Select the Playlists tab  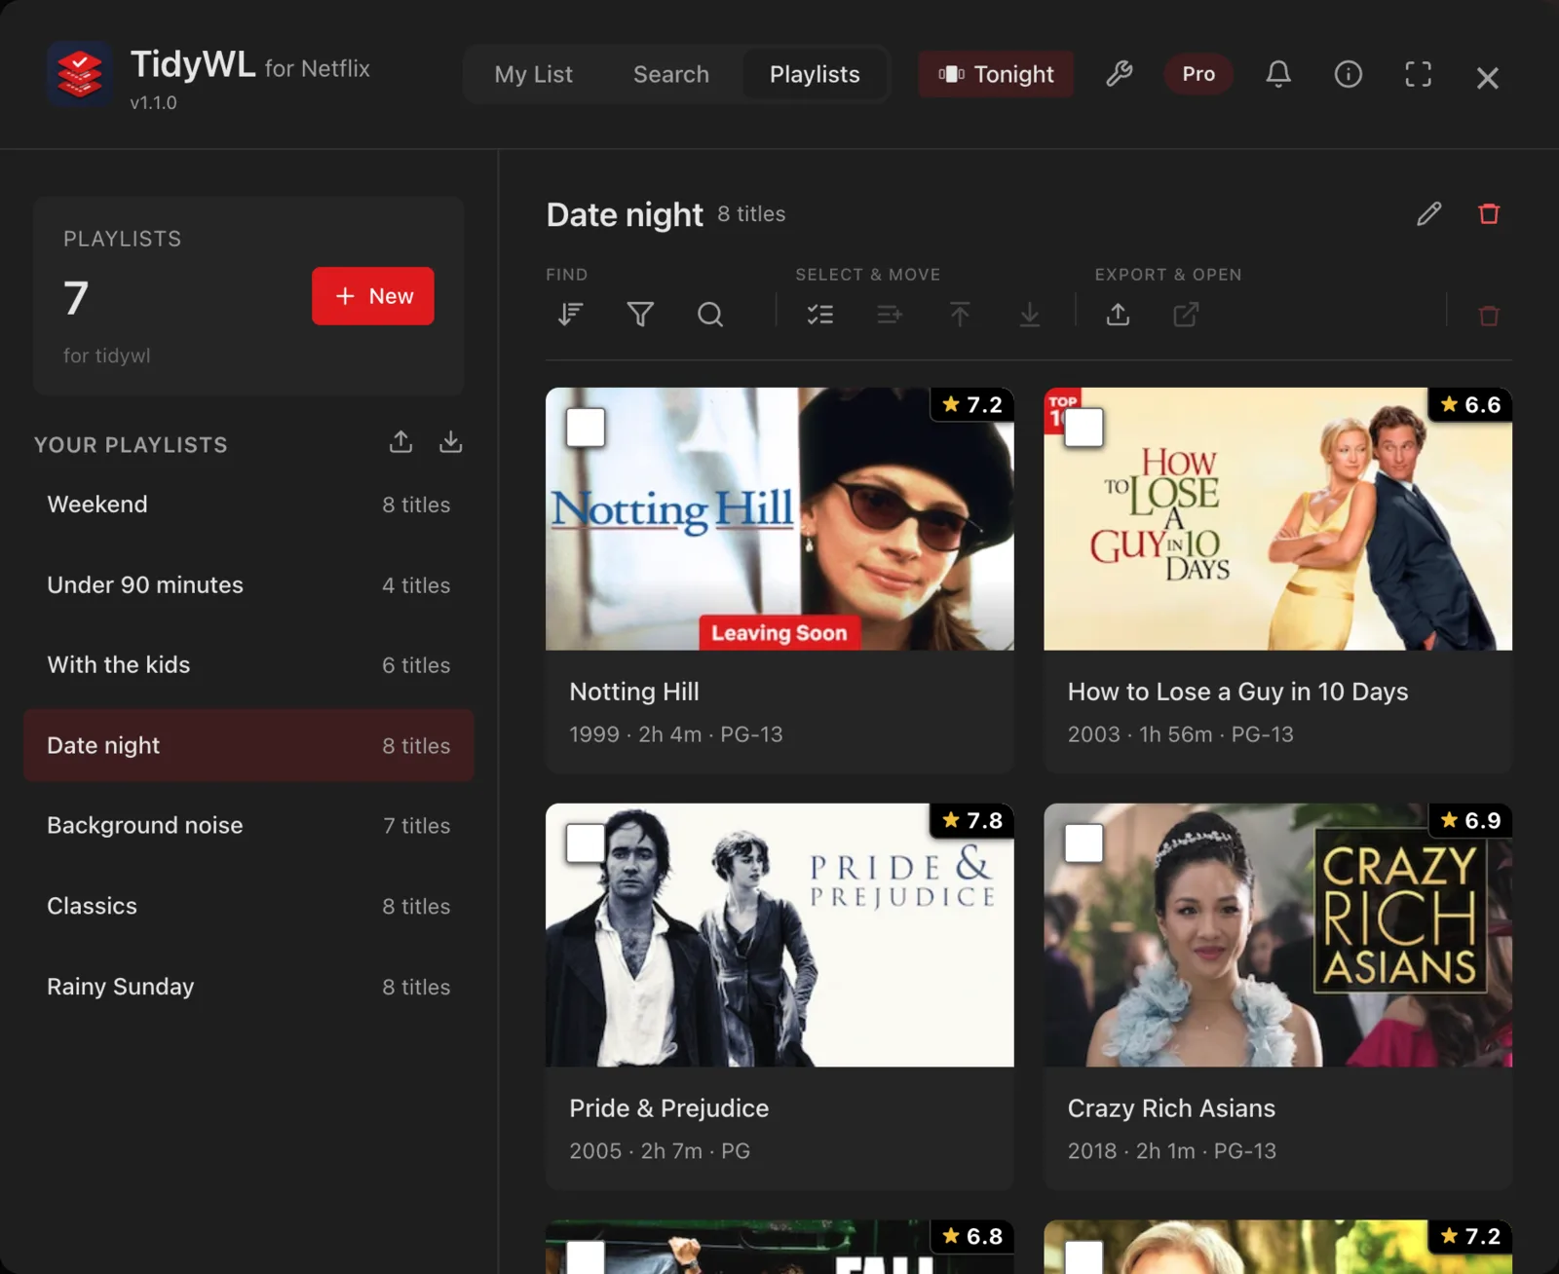click(x=815, y=74)
